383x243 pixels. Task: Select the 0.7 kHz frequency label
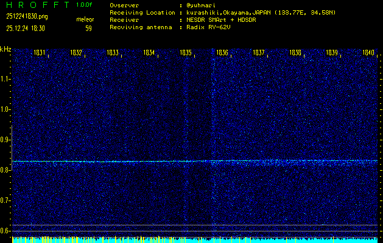point(5,200)
